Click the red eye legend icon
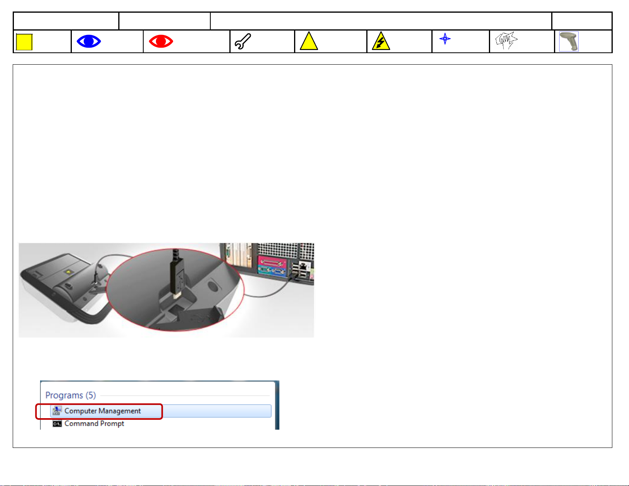The width and height of the screenshot is (629, 486). (x=161, y=41)
